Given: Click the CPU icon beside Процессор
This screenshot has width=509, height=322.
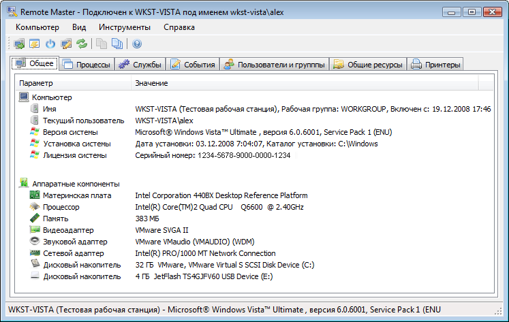Looking at the screenshot, I should click(x=34, y=206).
